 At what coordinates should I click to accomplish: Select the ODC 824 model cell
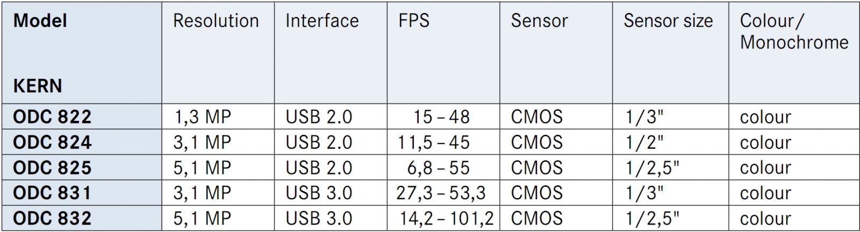pyautogui.click(x=52, y=142)
